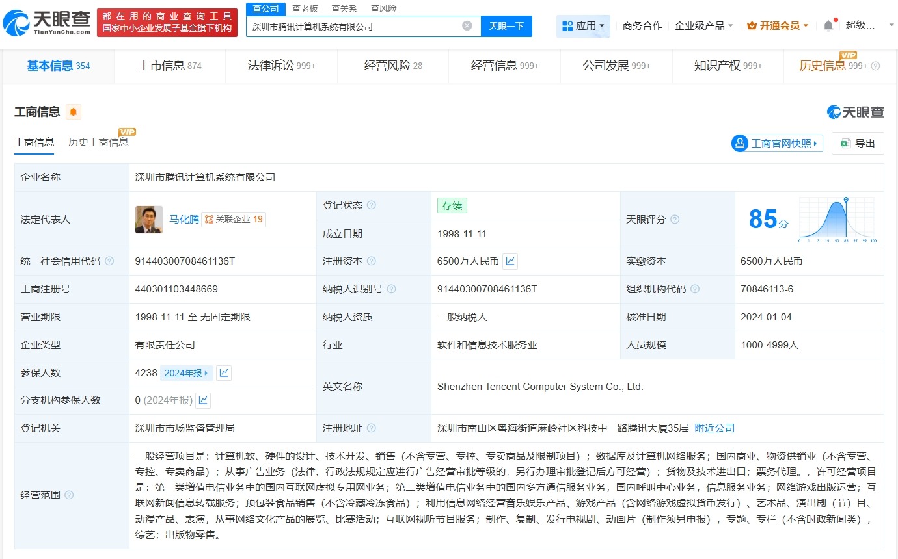Open the 附近公司 link near registered address
The height and width of the screenshot is (559, 898).
click(x=714, y=428)
